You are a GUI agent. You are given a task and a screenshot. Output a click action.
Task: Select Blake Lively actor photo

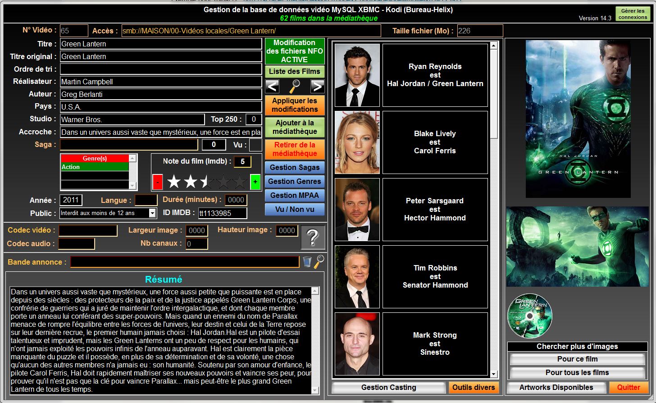pos(357,142)
